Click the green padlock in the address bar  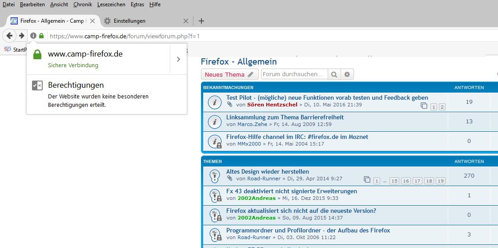pyautogui.click(x=41, y=36)
